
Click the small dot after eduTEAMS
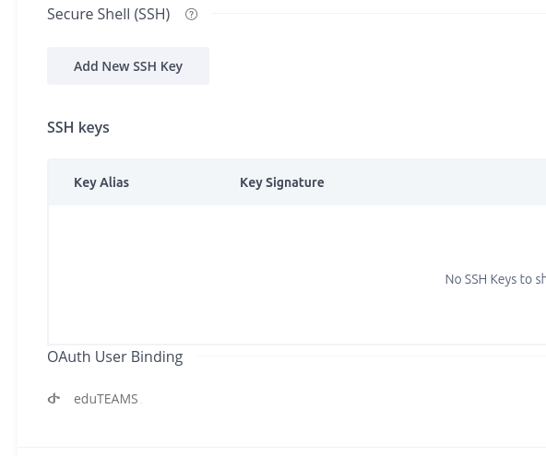[x=141, y=403]
